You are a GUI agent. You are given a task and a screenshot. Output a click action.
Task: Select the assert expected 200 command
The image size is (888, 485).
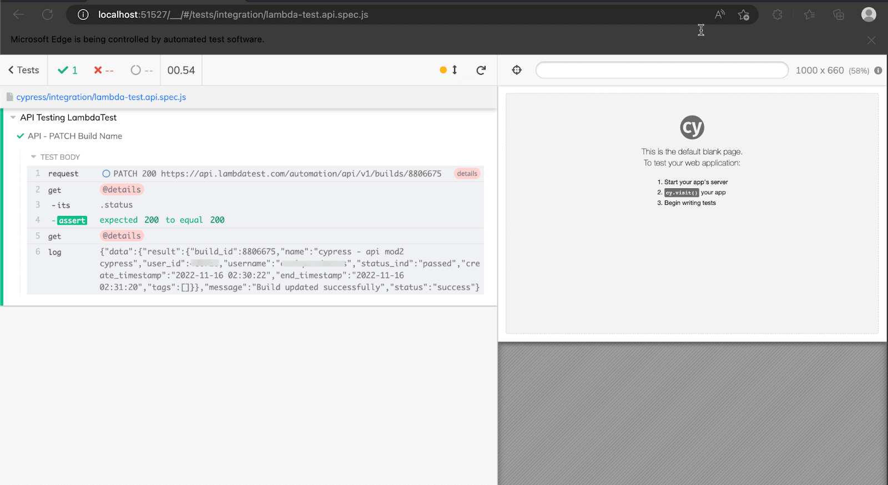pos(255,220)
